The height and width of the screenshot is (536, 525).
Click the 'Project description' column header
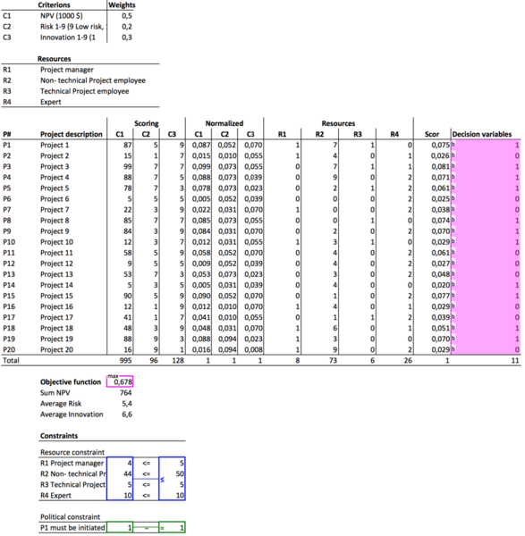72,134
